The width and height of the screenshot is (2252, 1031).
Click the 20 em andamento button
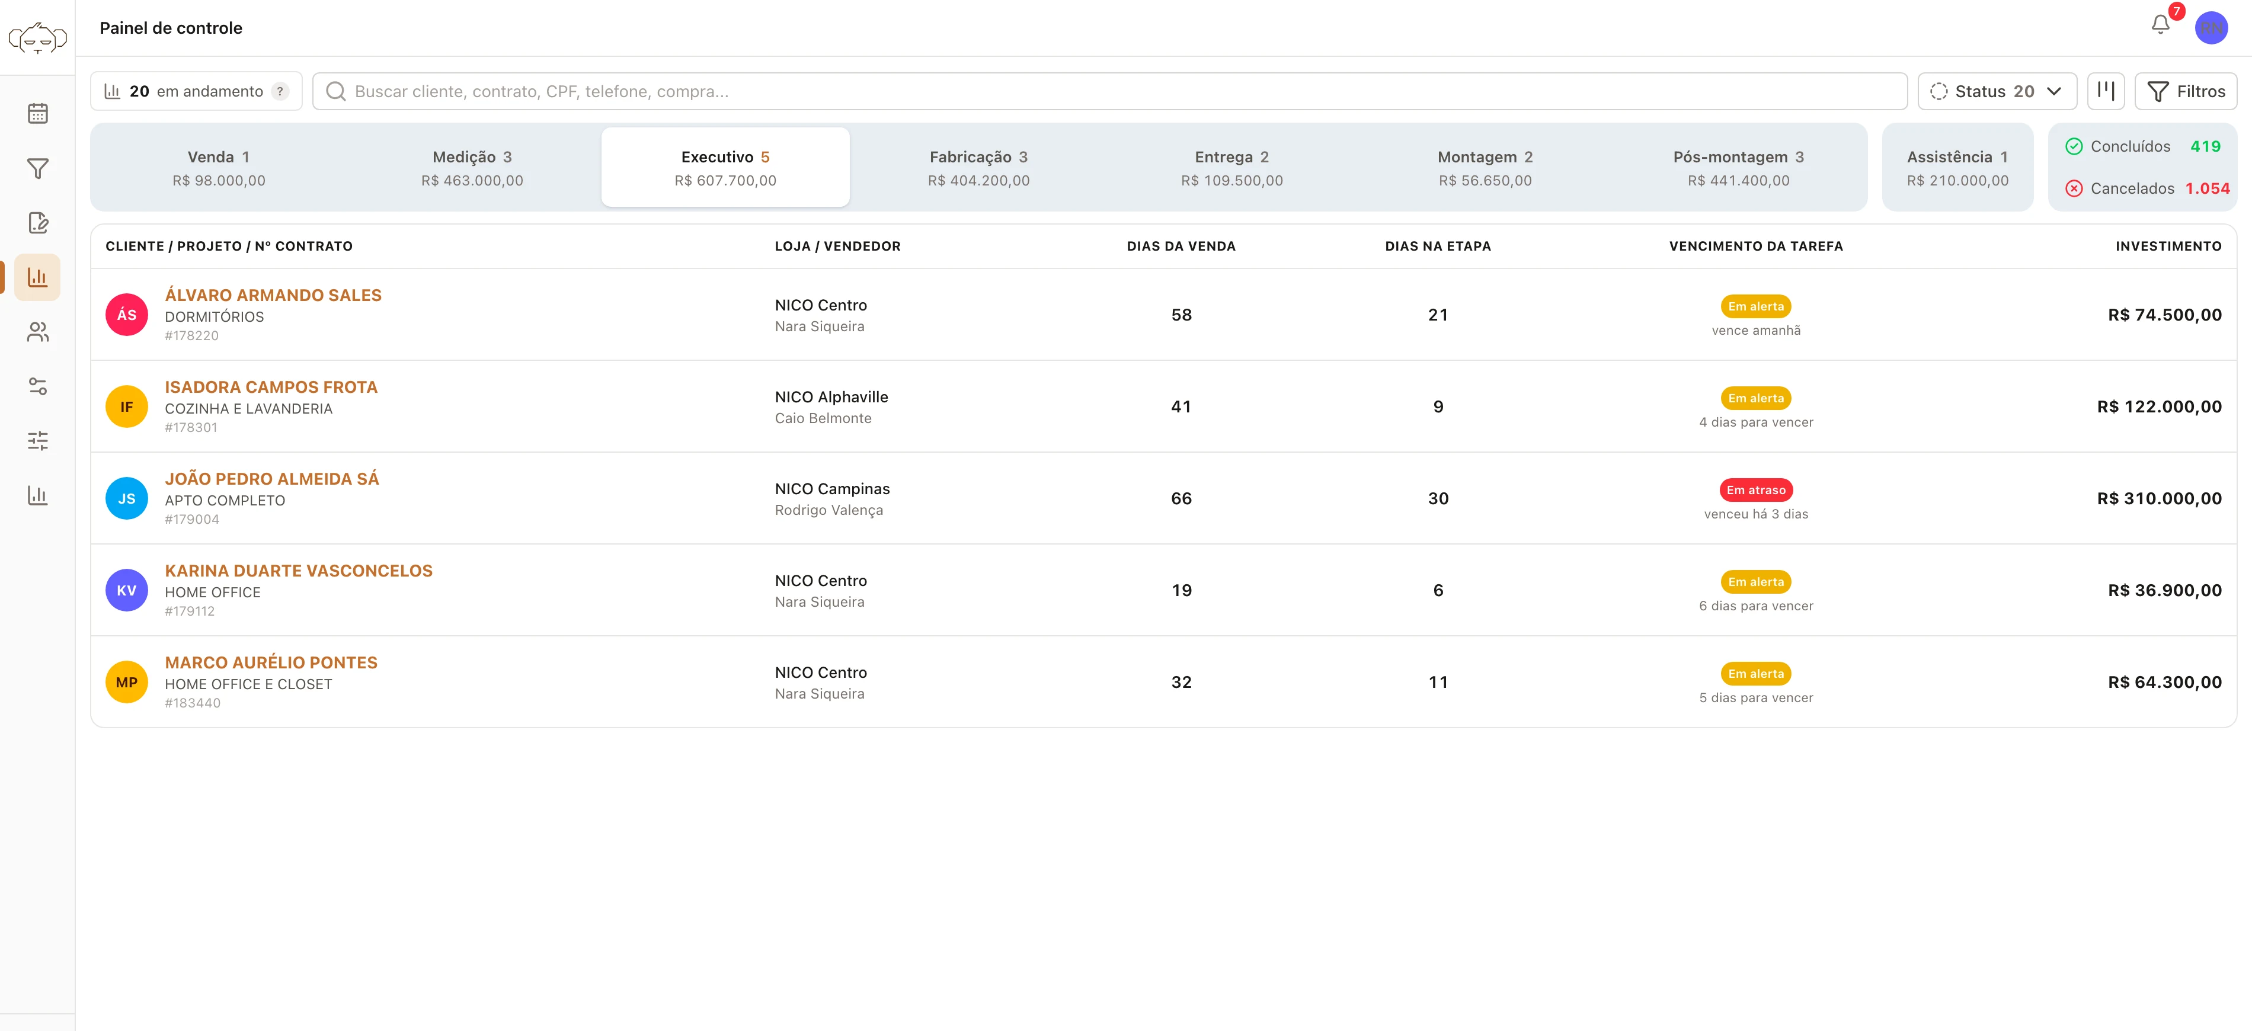click(197, 91)
